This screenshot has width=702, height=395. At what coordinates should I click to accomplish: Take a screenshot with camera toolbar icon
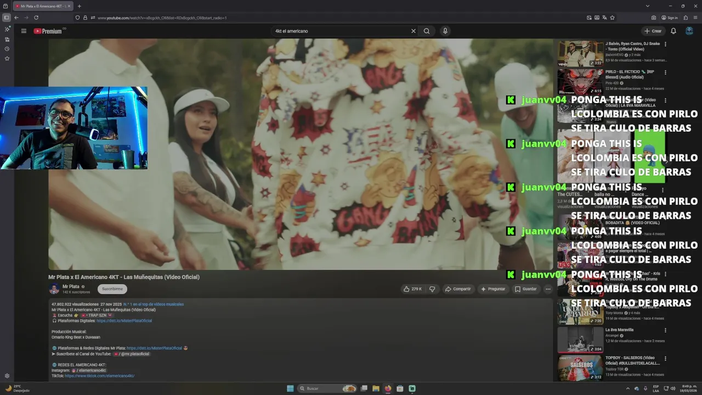pyautogui.click(x=654, y=18)
